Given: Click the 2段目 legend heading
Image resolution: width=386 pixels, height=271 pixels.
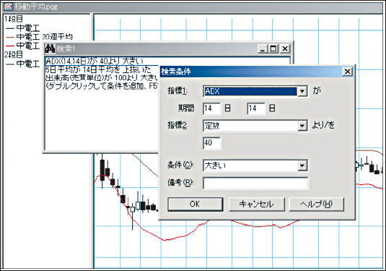Looking at the screenshot, I should 14,54.
